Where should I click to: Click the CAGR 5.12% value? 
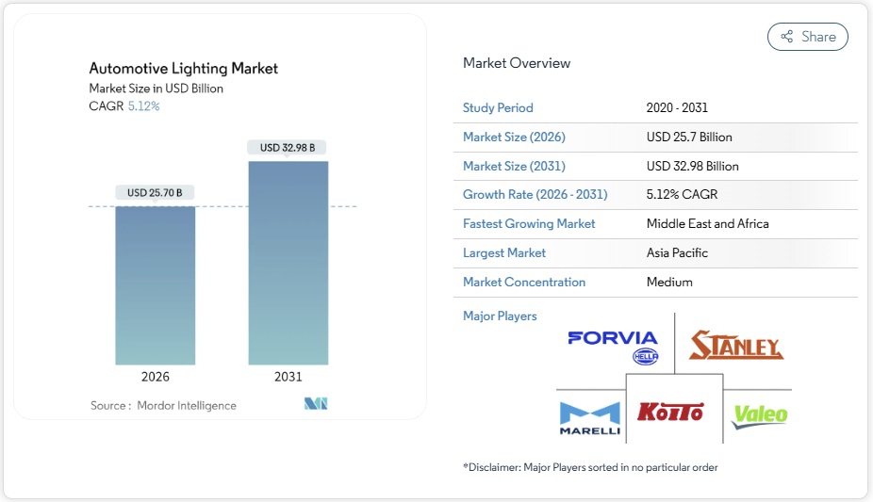(143, 106)
